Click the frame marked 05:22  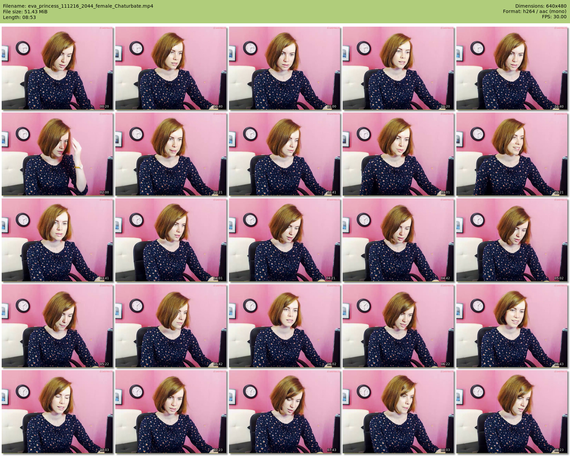tap(57, 326)
